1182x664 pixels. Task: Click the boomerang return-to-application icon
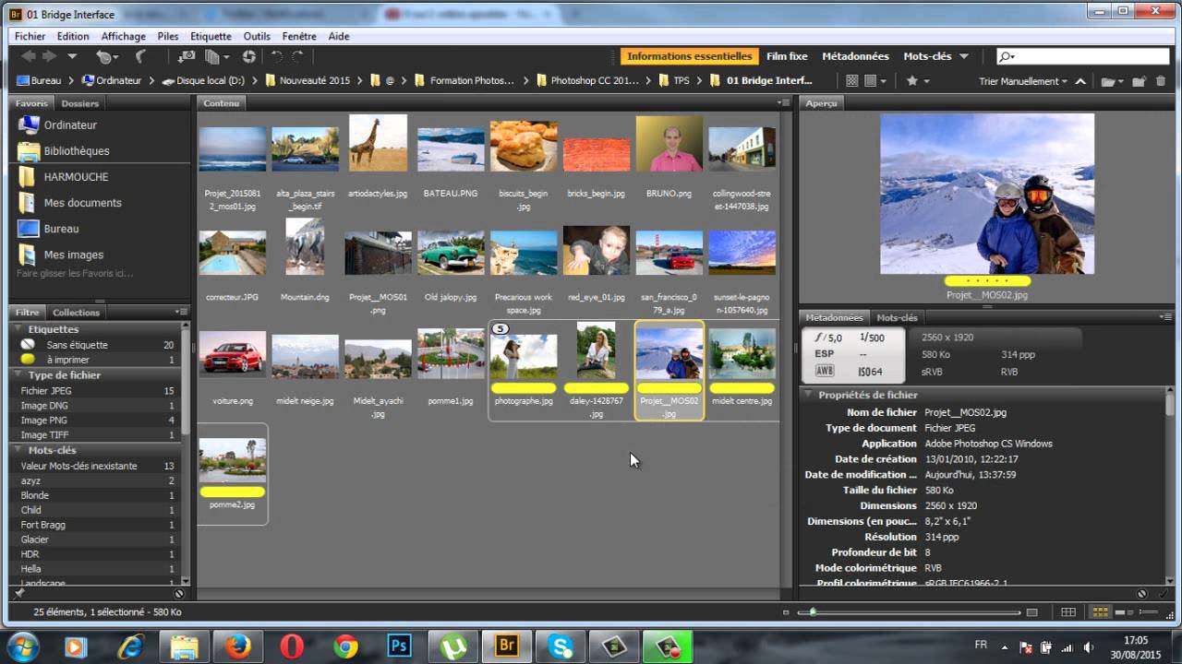point(140,57)
